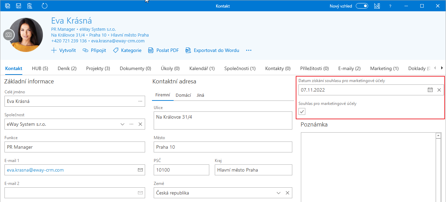Open the Úkoly (0) tab
446x202 pixels.
tap(170, 68)
